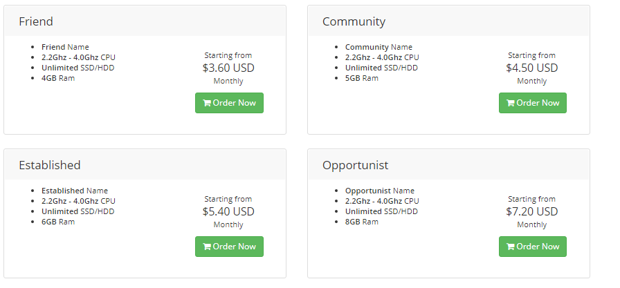Image resolution: width=620 pixels, height=288 pixels.
Task: Click the 5GB Ram feature line
Action: pyautogui.click(x=362, y=78)
